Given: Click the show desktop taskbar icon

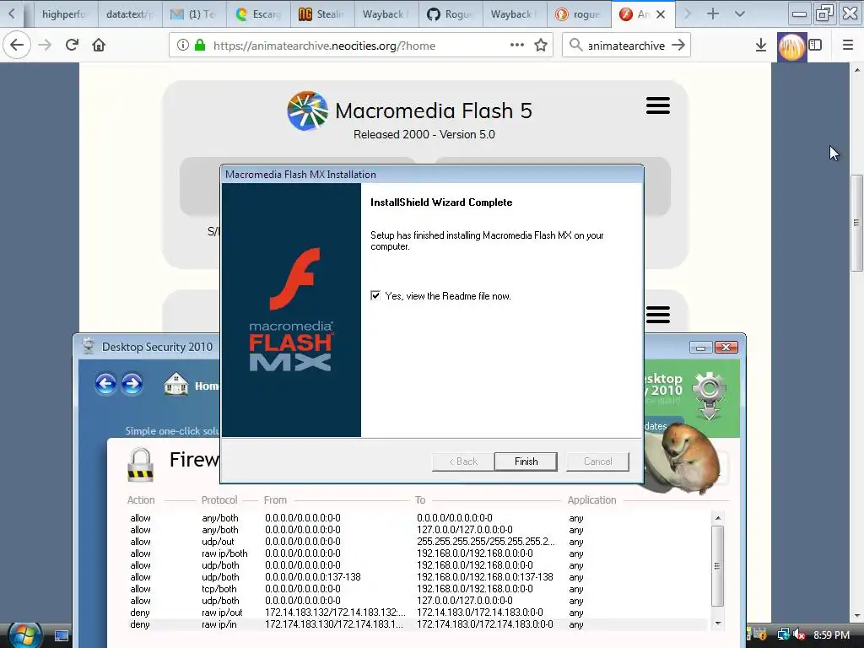Looking at the screenshot, I should pyautogui.click(x=62, y=636).
